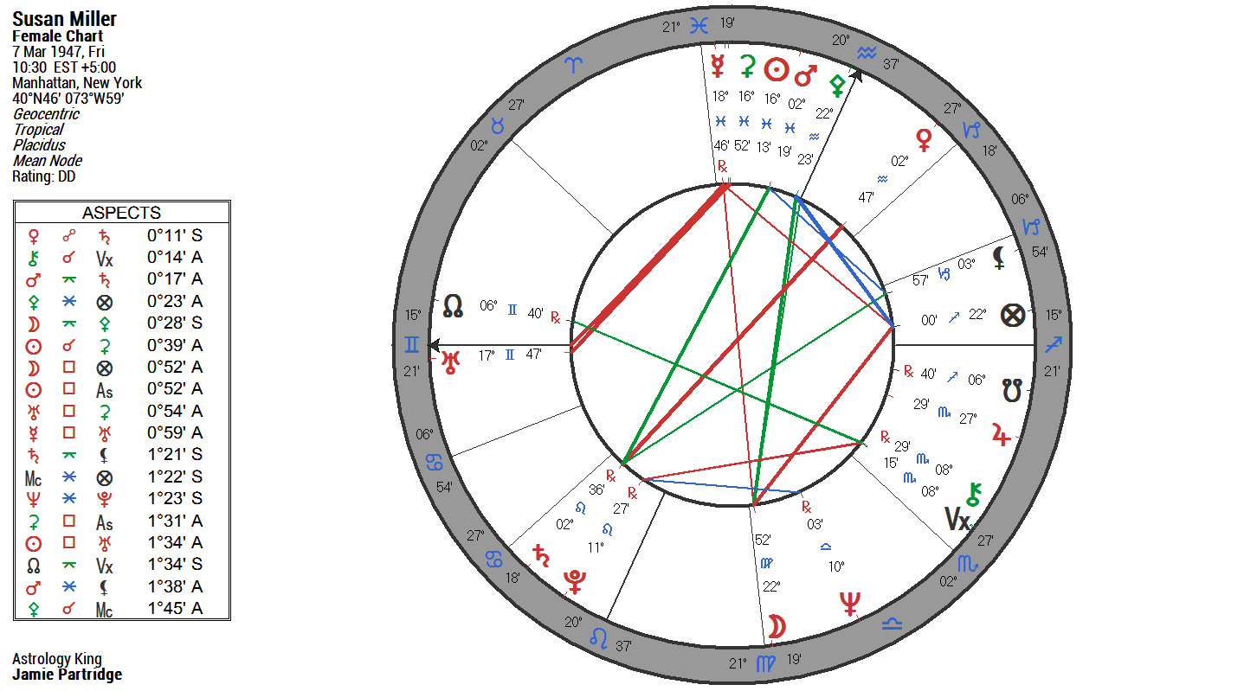Select the aspect orb value 0°14' A
1244x691 pixels.
tap(175, 257)
